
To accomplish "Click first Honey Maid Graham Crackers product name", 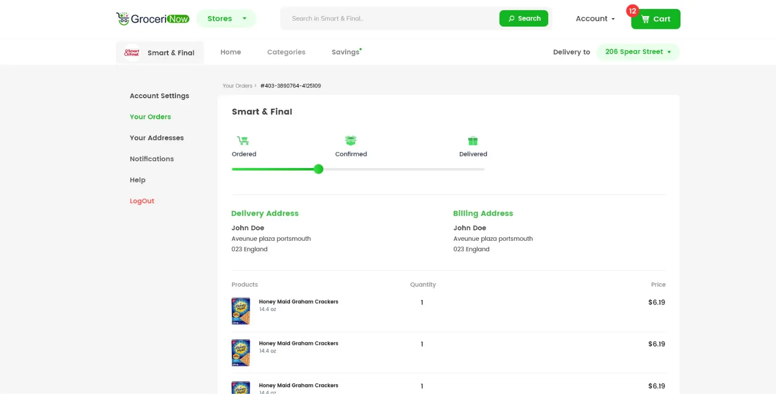I will [x=299, y=302].
